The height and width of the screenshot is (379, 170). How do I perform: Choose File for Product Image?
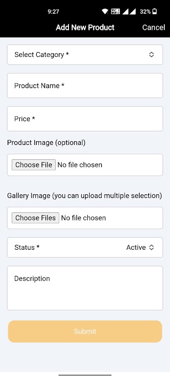click(34, 165)
